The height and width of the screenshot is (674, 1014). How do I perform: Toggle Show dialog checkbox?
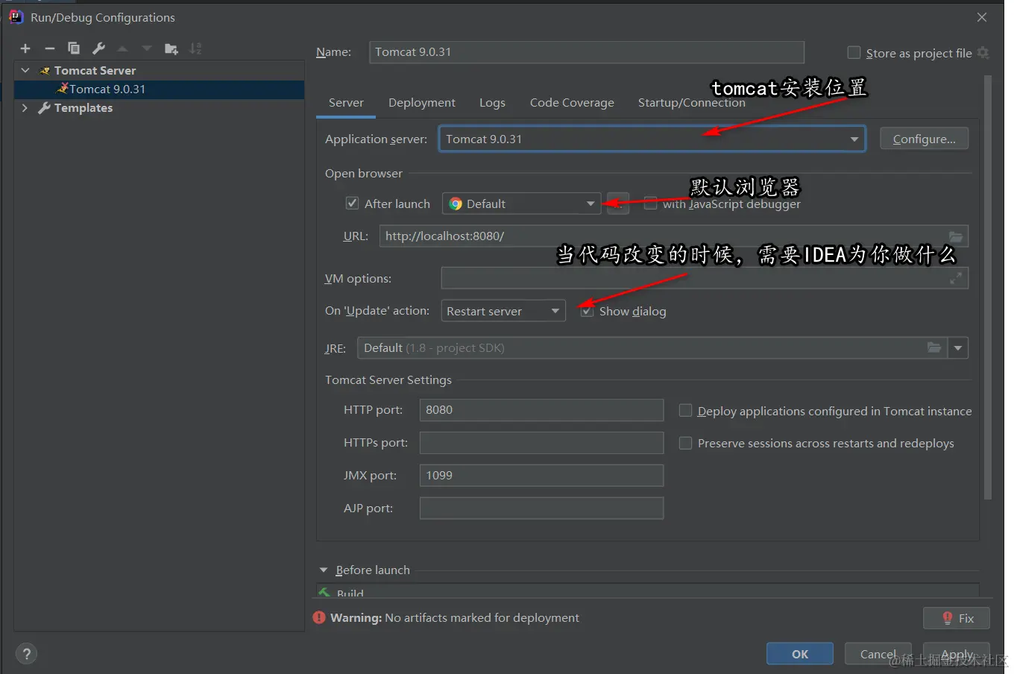(588, 311)
